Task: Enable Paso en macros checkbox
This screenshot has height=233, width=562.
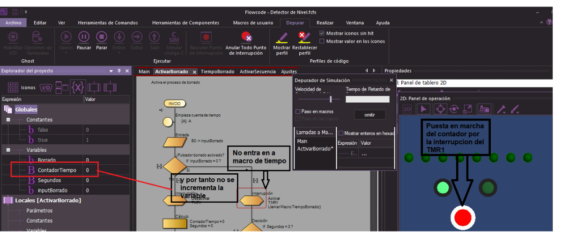Action: 298,112
